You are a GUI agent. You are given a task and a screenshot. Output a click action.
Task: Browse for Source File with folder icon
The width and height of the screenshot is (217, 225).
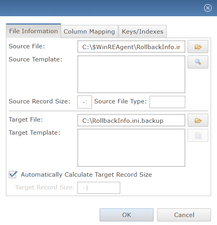coord(198,47)
